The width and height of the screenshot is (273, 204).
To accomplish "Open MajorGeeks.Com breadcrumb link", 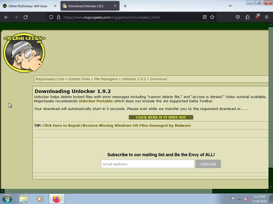I will (50, 79).
